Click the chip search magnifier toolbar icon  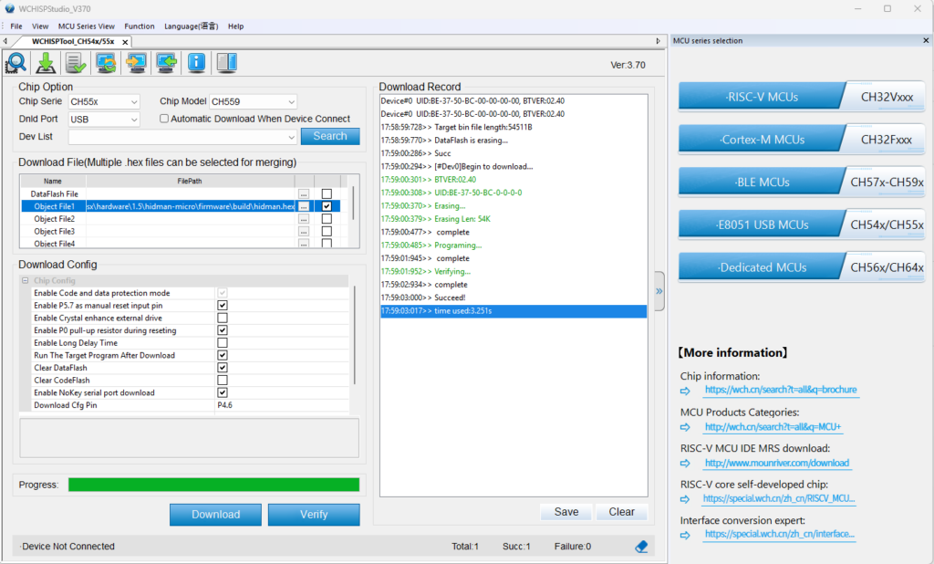pyautogui.click(x=16, y=63)
